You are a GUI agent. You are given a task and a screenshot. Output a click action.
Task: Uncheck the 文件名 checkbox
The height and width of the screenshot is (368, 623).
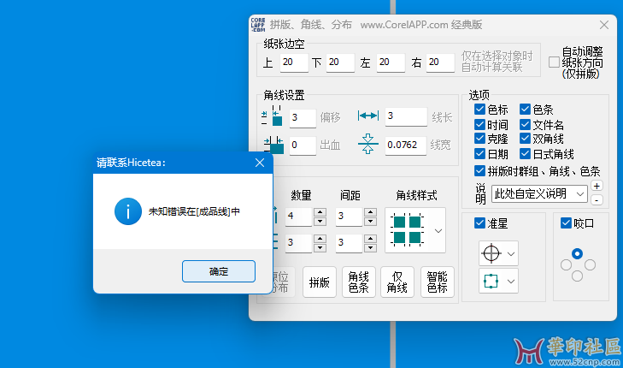525,125
